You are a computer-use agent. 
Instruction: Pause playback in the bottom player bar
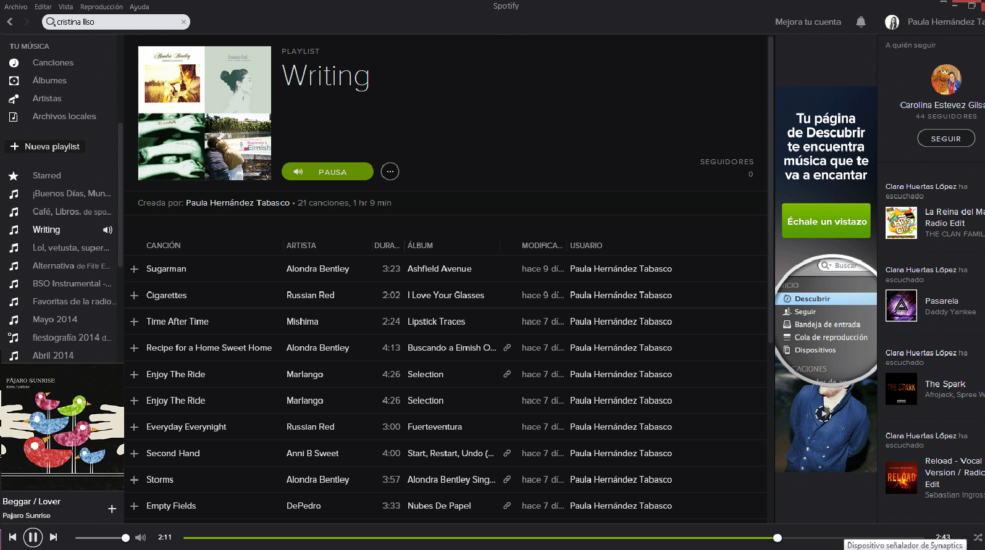point(33,537)
